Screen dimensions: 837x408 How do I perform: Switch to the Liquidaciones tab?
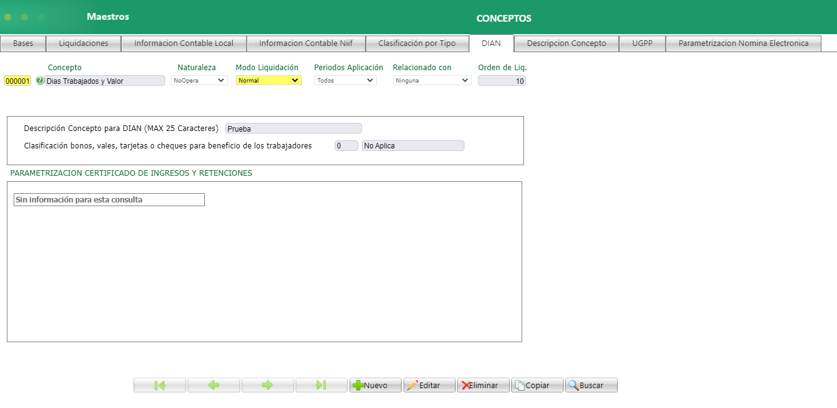click(x=84, y=43)
